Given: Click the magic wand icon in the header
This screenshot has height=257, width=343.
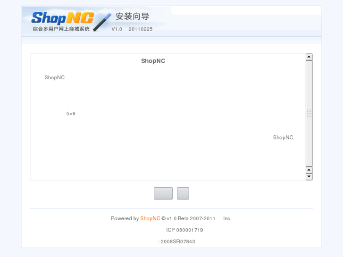Looking at the screenshot, I should (102, 22).
